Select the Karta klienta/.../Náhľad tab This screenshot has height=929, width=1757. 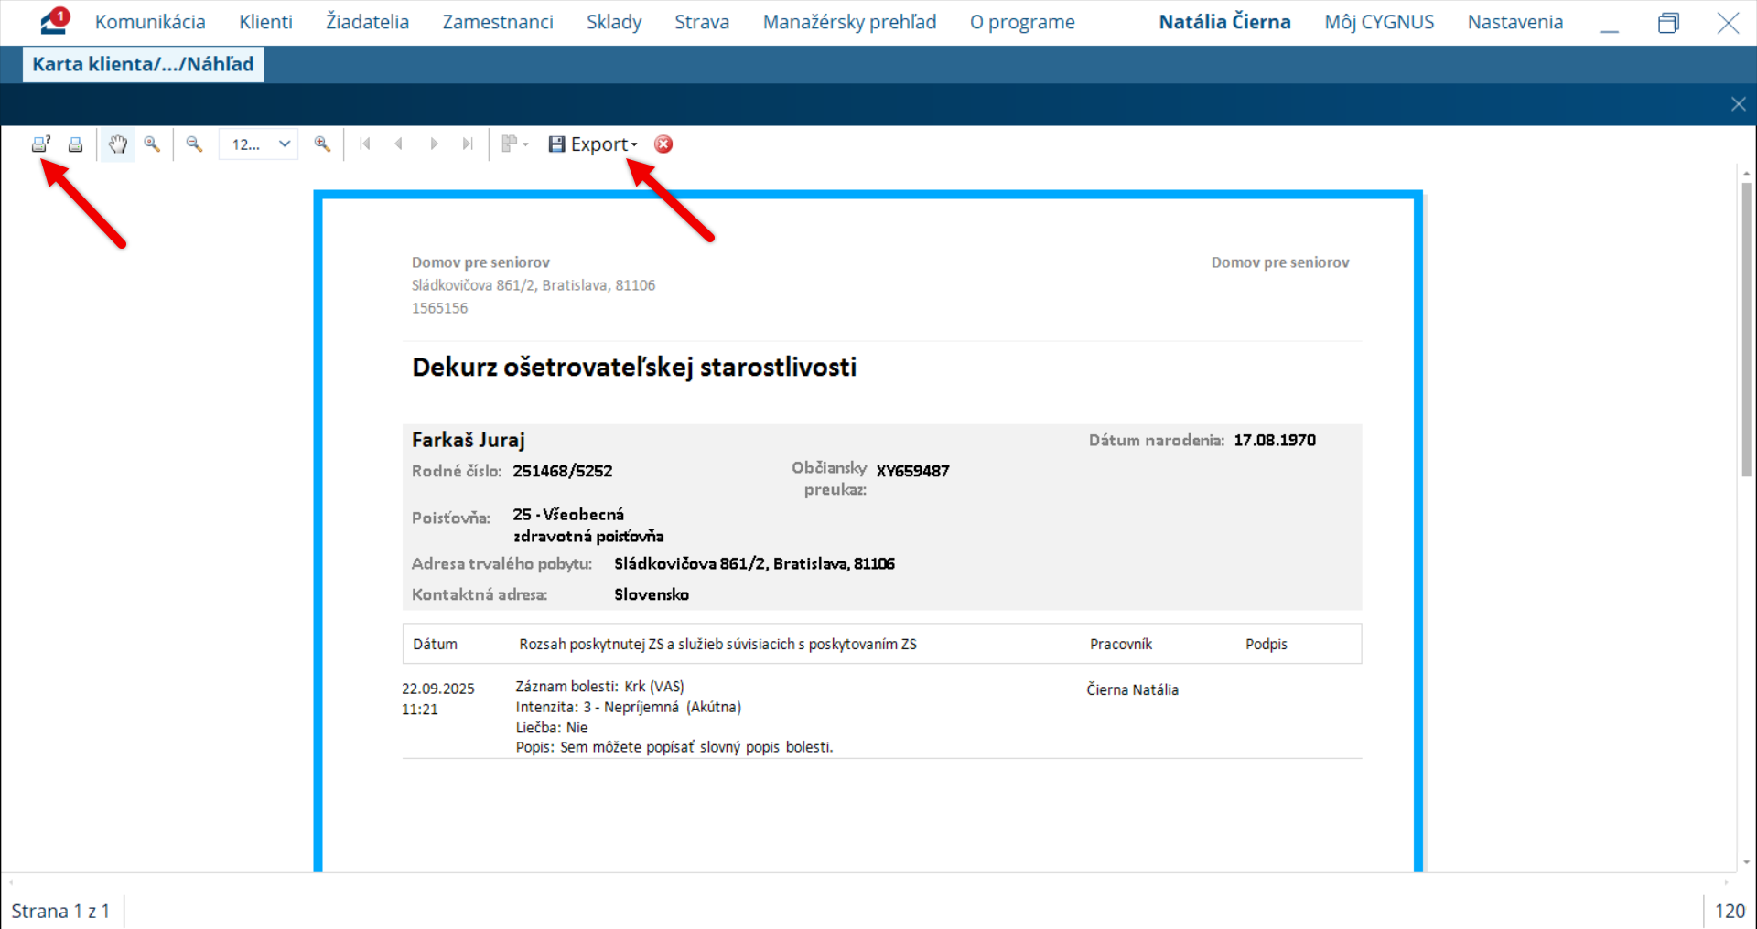pos(143,64)
